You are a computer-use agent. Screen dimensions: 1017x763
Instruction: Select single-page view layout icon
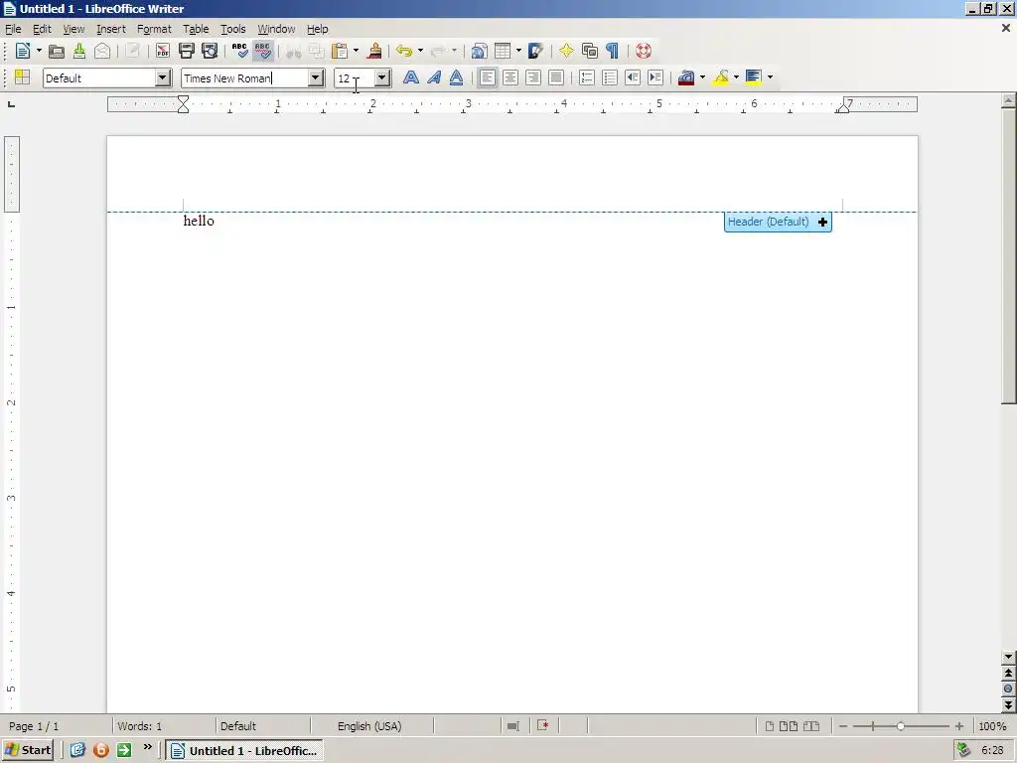pos(770,726)
